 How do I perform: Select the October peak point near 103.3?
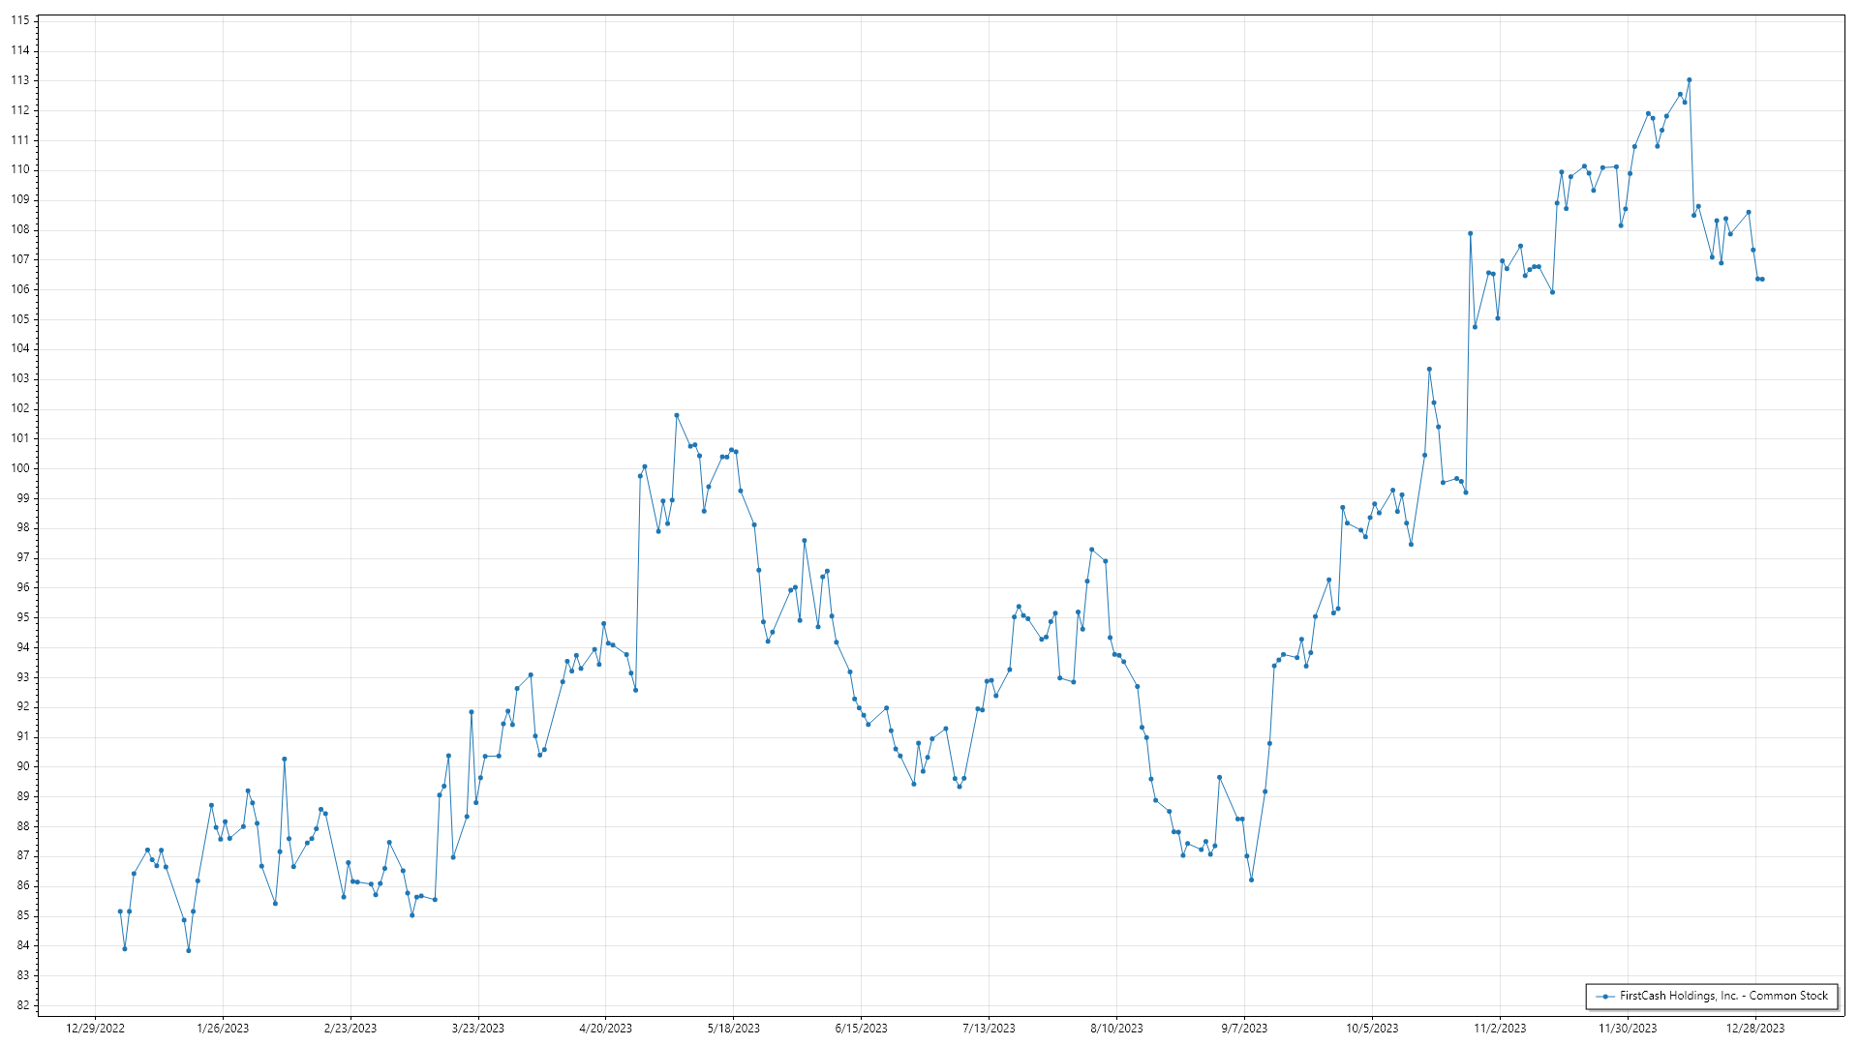pos(1429,370)
